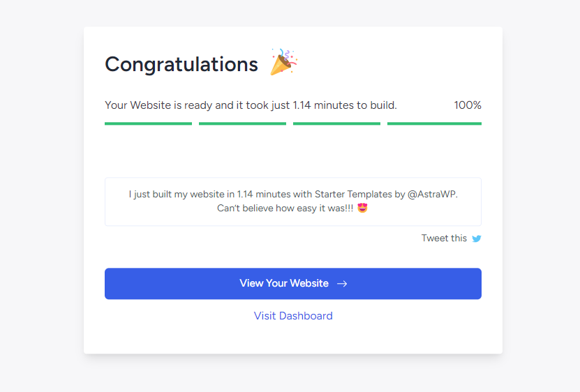The image size is (580, 392).
Task: Click the 100% progress label
Action: point(468,105)
